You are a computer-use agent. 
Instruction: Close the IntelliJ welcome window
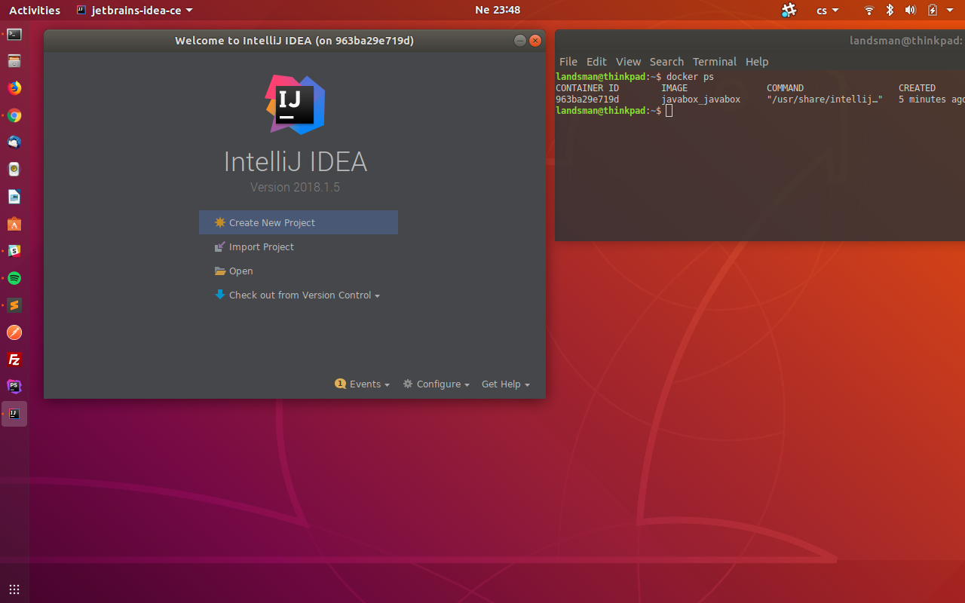pyautogui.click(x=535, y=41)
